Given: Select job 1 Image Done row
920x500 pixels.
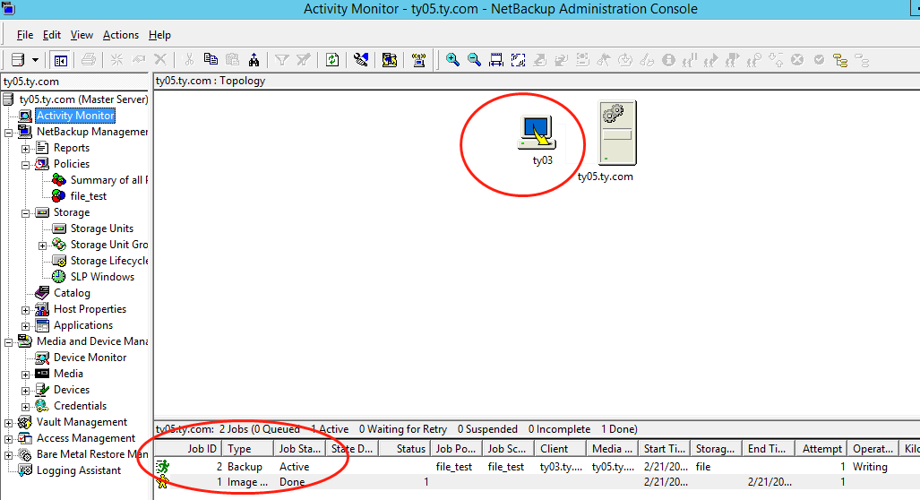Looking at the screenshot, I should click(x=537, y=482).
